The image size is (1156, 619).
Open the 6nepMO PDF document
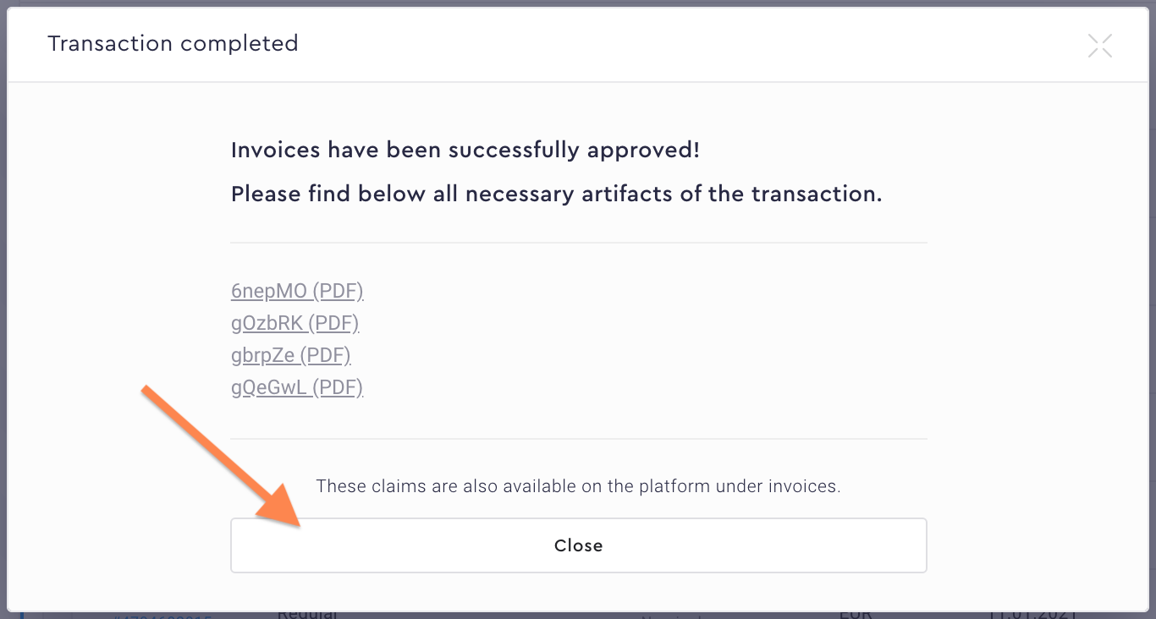click(297, 290)
